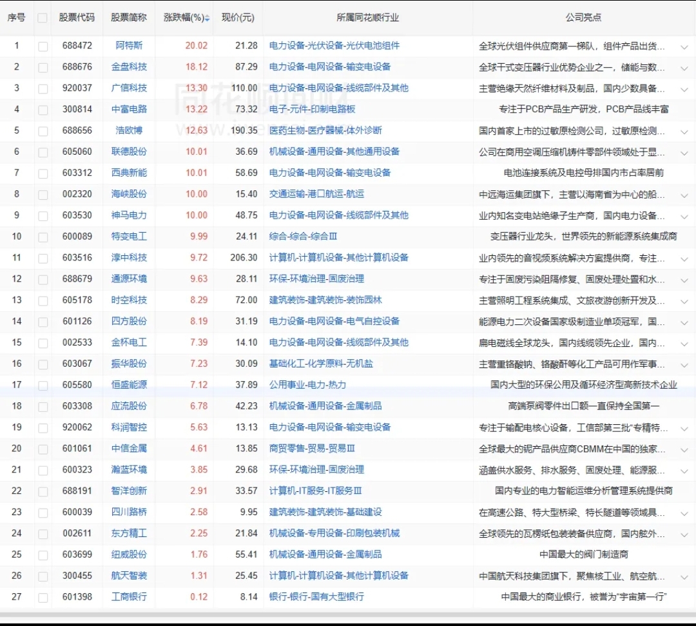The height and width of the screenshot is (626, 696).
Task: Toggle the checkbox for 工商银行 row
Action: [x=43, y=597]
